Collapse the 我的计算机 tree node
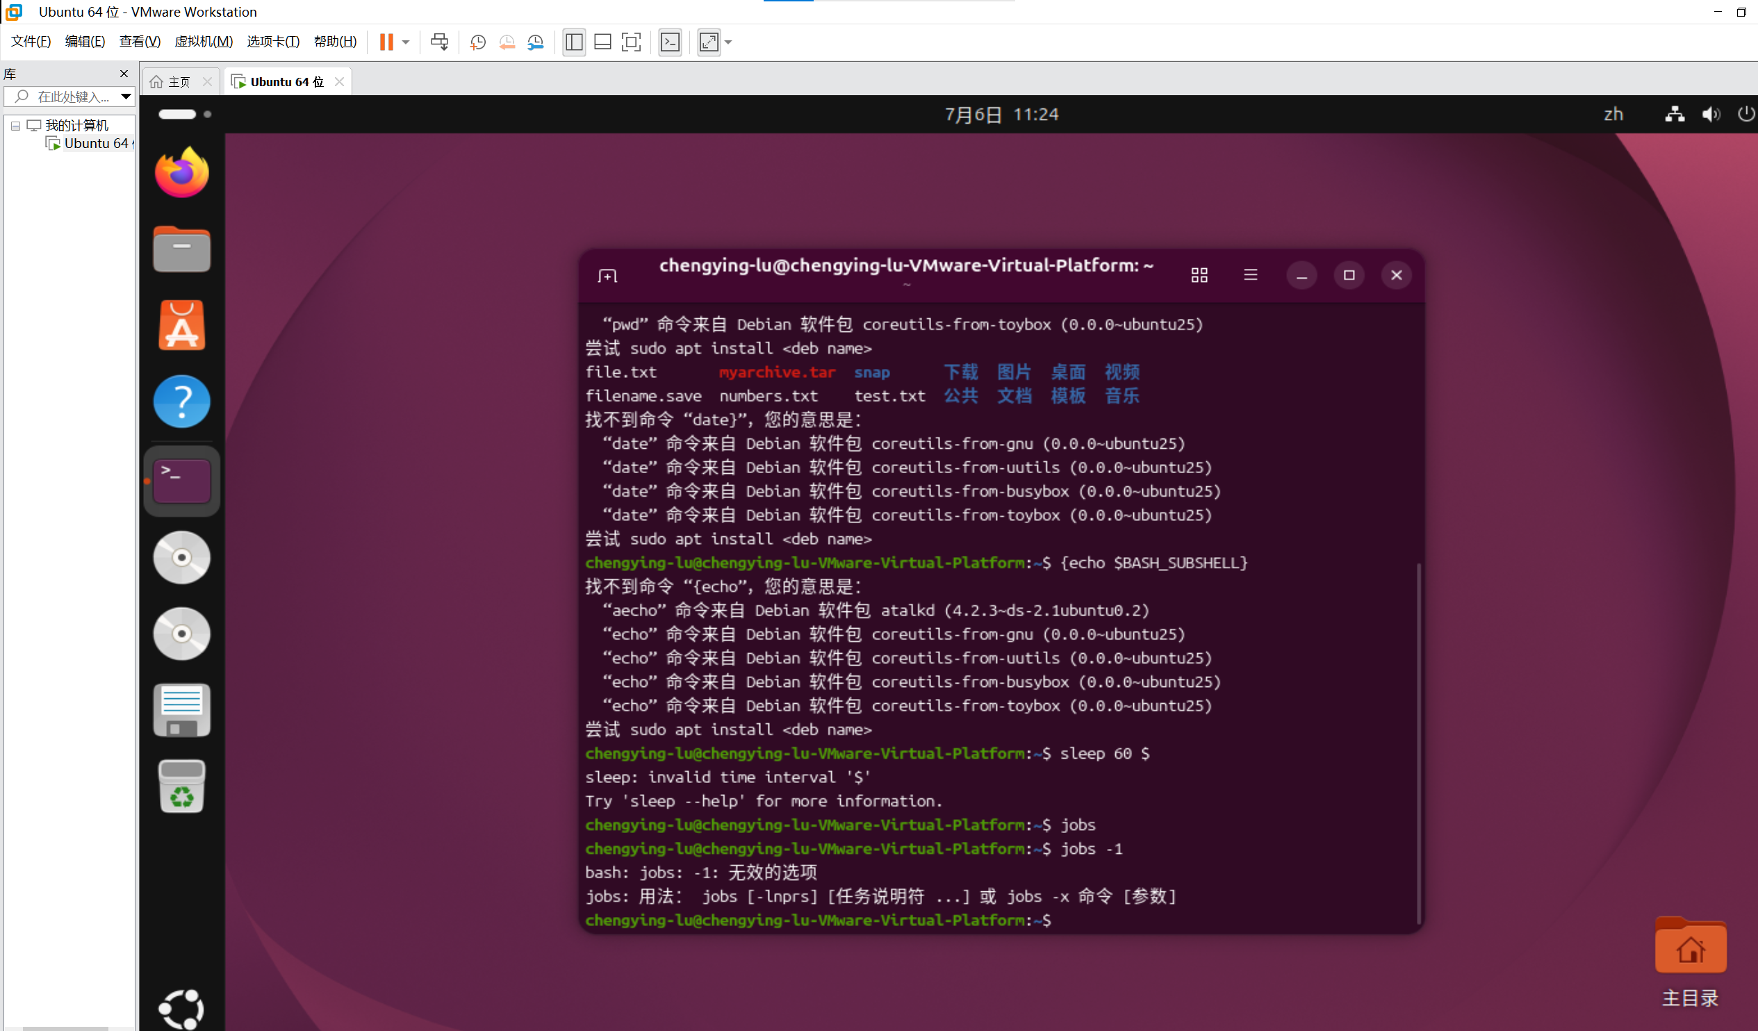The image size is (1758, 1031). click(x=15, y=126)
